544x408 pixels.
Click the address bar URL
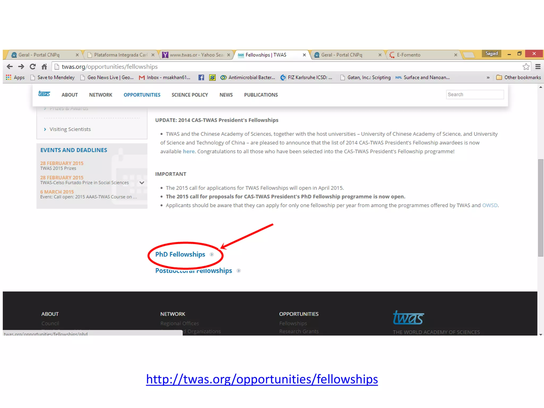coord(110,67)
